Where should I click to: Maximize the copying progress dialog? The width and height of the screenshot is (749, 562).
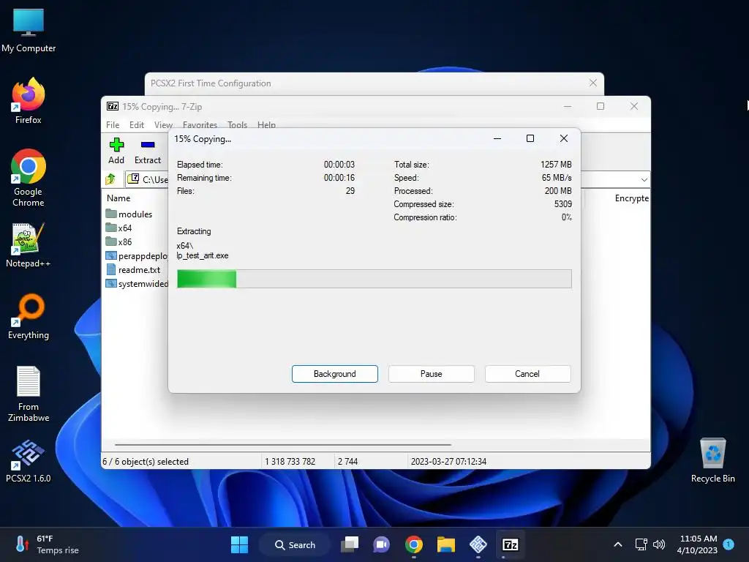(x=530, y=138)
